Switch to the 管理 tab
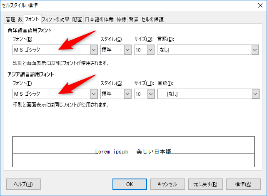 coord(10,19)
